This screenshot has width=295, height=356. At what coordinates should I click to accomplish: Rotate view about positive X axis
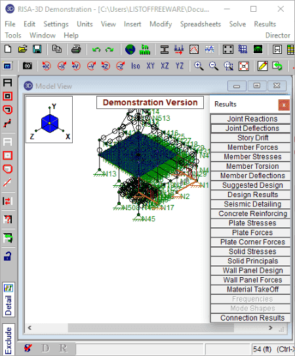[47, 66]
